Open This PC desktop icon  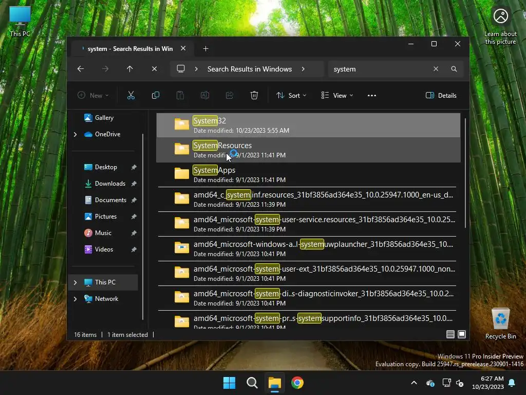click(20, 21)
